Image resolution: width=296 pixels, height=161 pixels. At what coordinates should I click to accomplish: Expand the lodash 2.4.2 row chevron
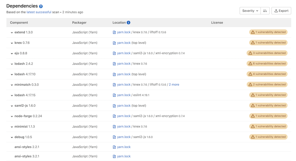[x=12, y=64]
